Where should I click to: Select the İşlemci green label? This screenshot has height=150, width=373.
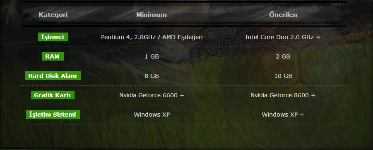click(x=53, y=37)
